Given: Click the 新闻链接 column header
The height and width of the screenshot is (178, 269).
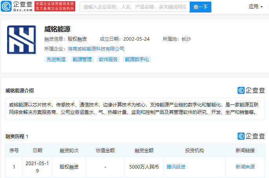Looking at the screenshot, I should click(245, 151).
